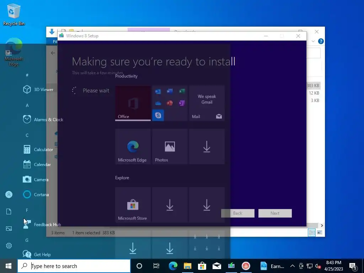Open 3D Viewer from the app list

pyautogui.click(x=38, y=89)
